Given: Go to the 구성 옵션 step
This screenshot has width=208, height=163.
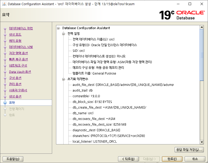Looking at the screenshot, I should pos(15,78).
